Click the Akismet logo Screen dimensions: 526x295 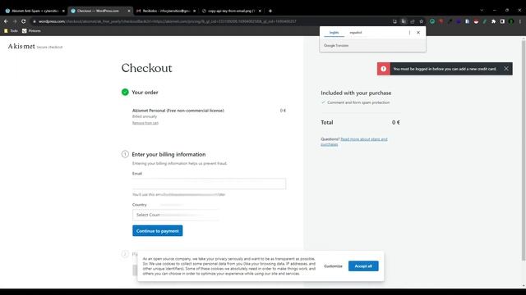coord(21,46)
